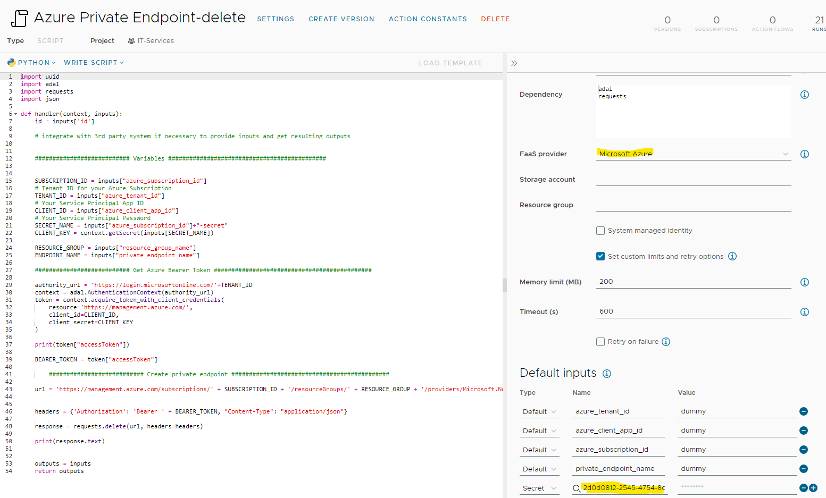826x498 pixels.
Task: Click the secret name field starting 2d0d0812
Action: click(623, 488)
